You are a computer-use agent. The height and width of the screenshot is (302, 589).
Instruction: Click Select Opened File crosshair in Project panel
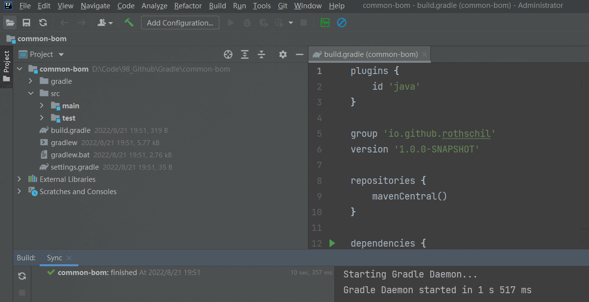point(228,54)
